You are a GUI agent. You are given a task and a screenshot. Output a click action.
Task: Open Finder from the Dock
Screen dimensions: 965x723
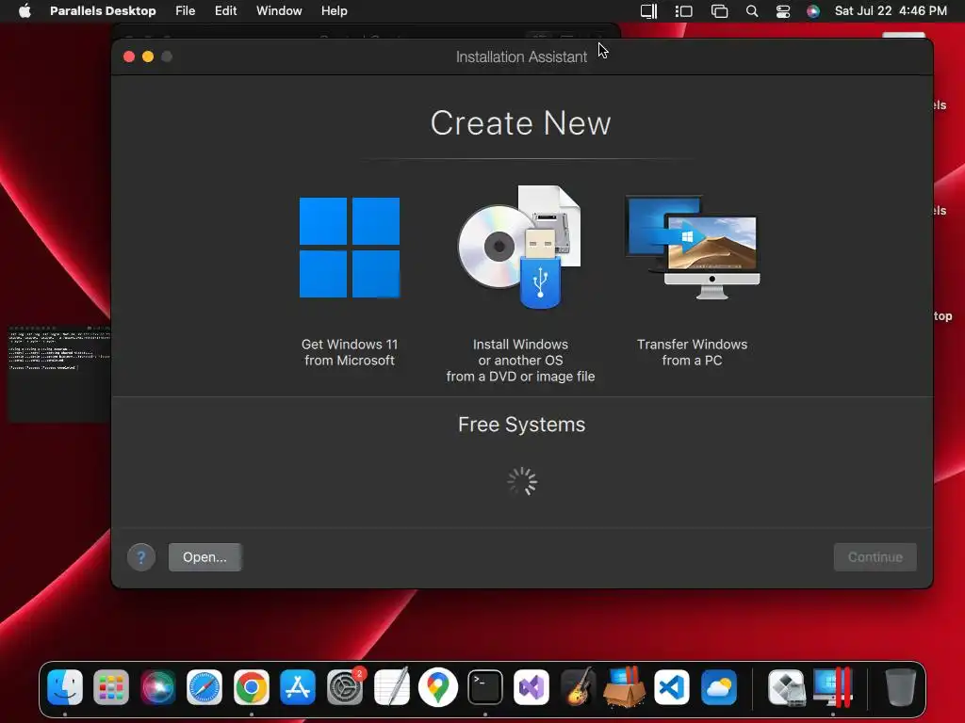click(65, 686)
